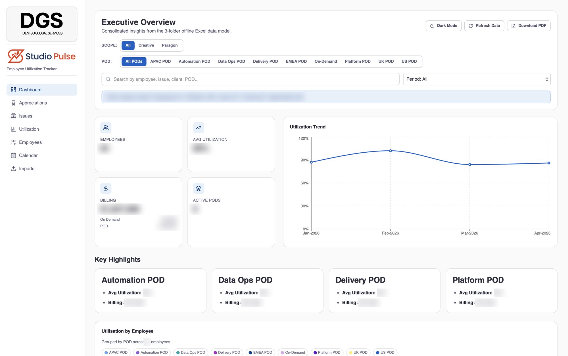Filter by Data Ops POD

pos(231,62)
